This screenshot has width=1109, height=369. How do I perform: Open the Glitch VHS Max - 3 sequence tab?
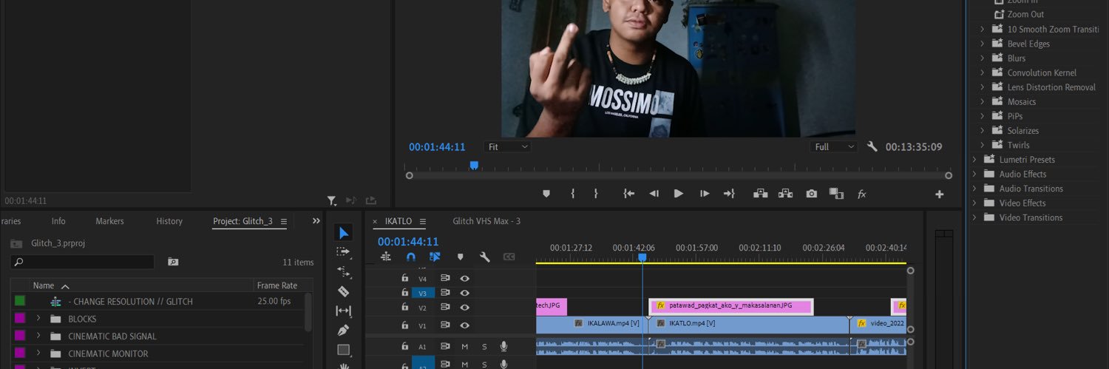coord(486,221)
